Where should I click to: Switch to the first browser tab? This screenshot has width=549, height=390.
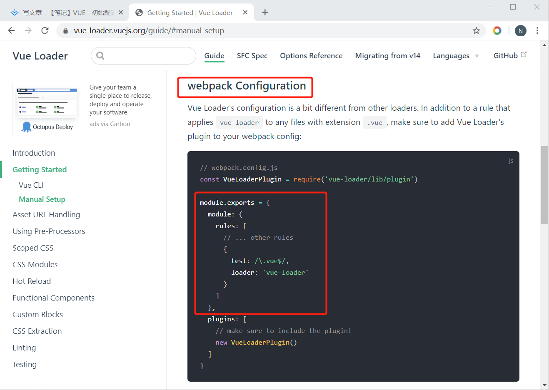pyautogui.click(x=62, y=12)
